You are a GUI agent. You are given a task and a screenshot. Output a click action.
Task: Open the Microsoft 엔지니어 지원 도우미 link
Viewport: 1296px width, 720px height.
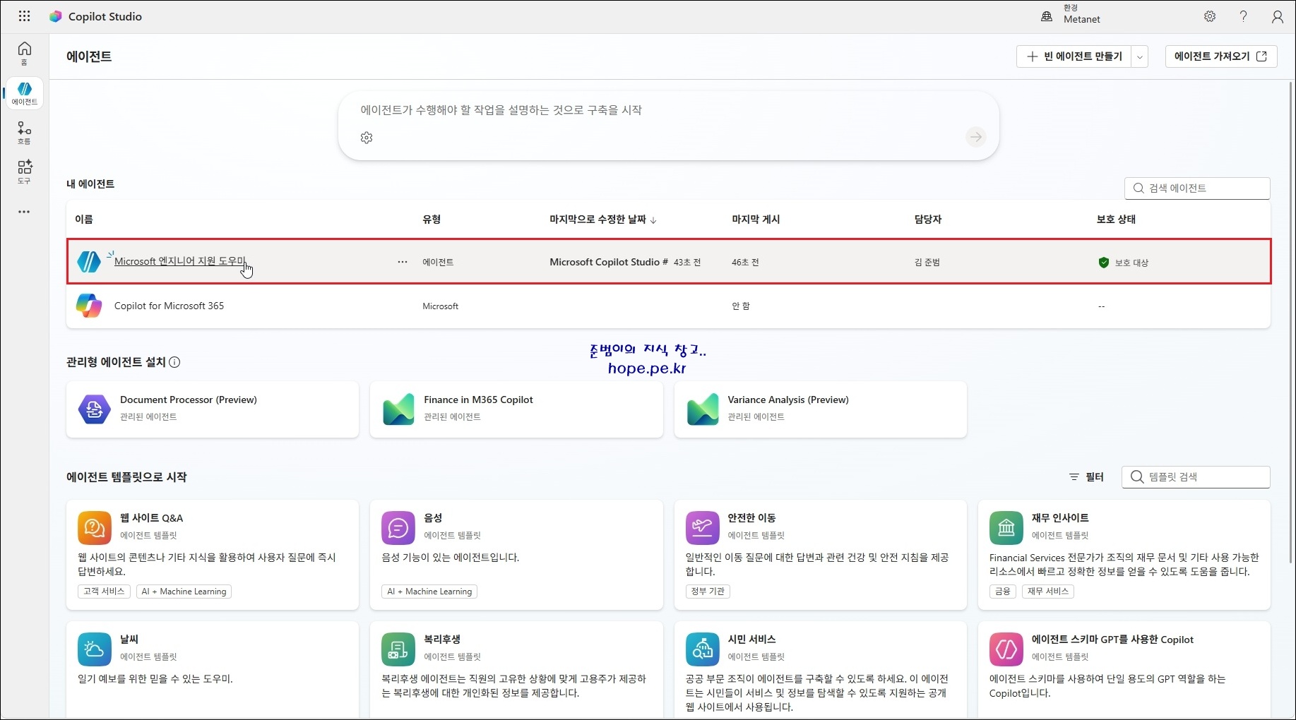tap(180, 261)
